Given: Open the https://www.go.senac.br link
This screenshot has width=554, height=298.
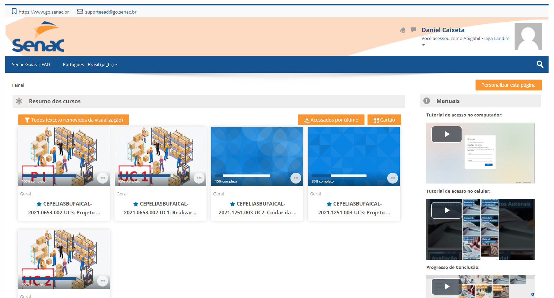Looking at the screenshot, I should 44,12.
